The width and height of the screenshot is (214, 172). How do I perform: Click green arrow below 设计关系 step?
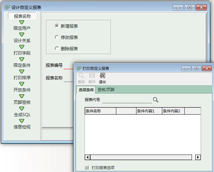22,47
